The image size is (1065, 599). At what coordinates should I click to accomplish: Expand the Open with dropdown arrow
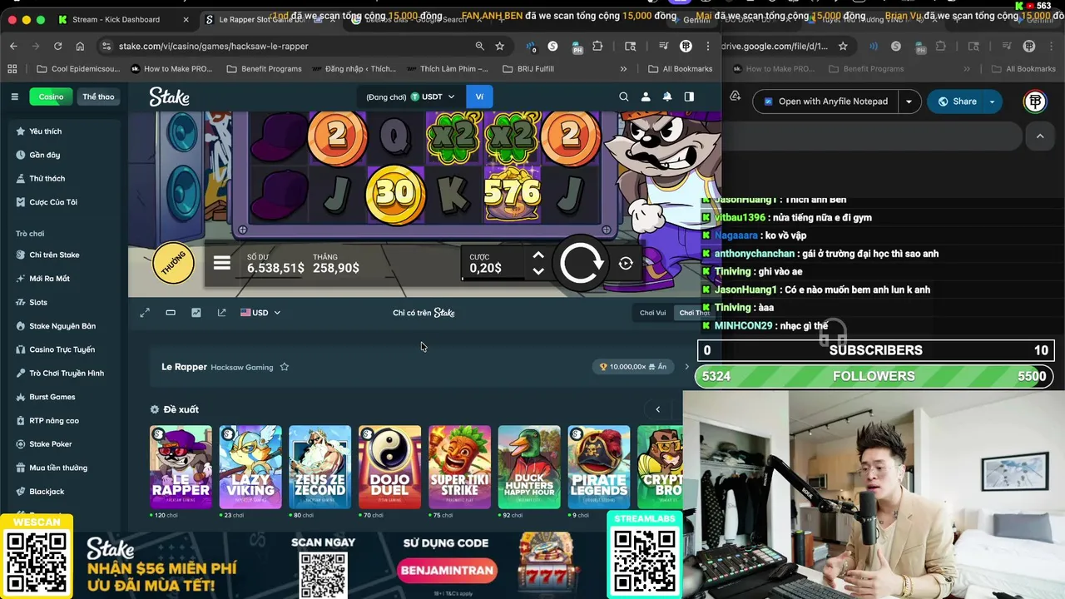point(909,101)
